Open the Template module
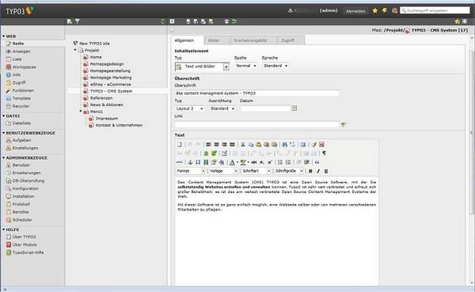 [x=21, y=98]
